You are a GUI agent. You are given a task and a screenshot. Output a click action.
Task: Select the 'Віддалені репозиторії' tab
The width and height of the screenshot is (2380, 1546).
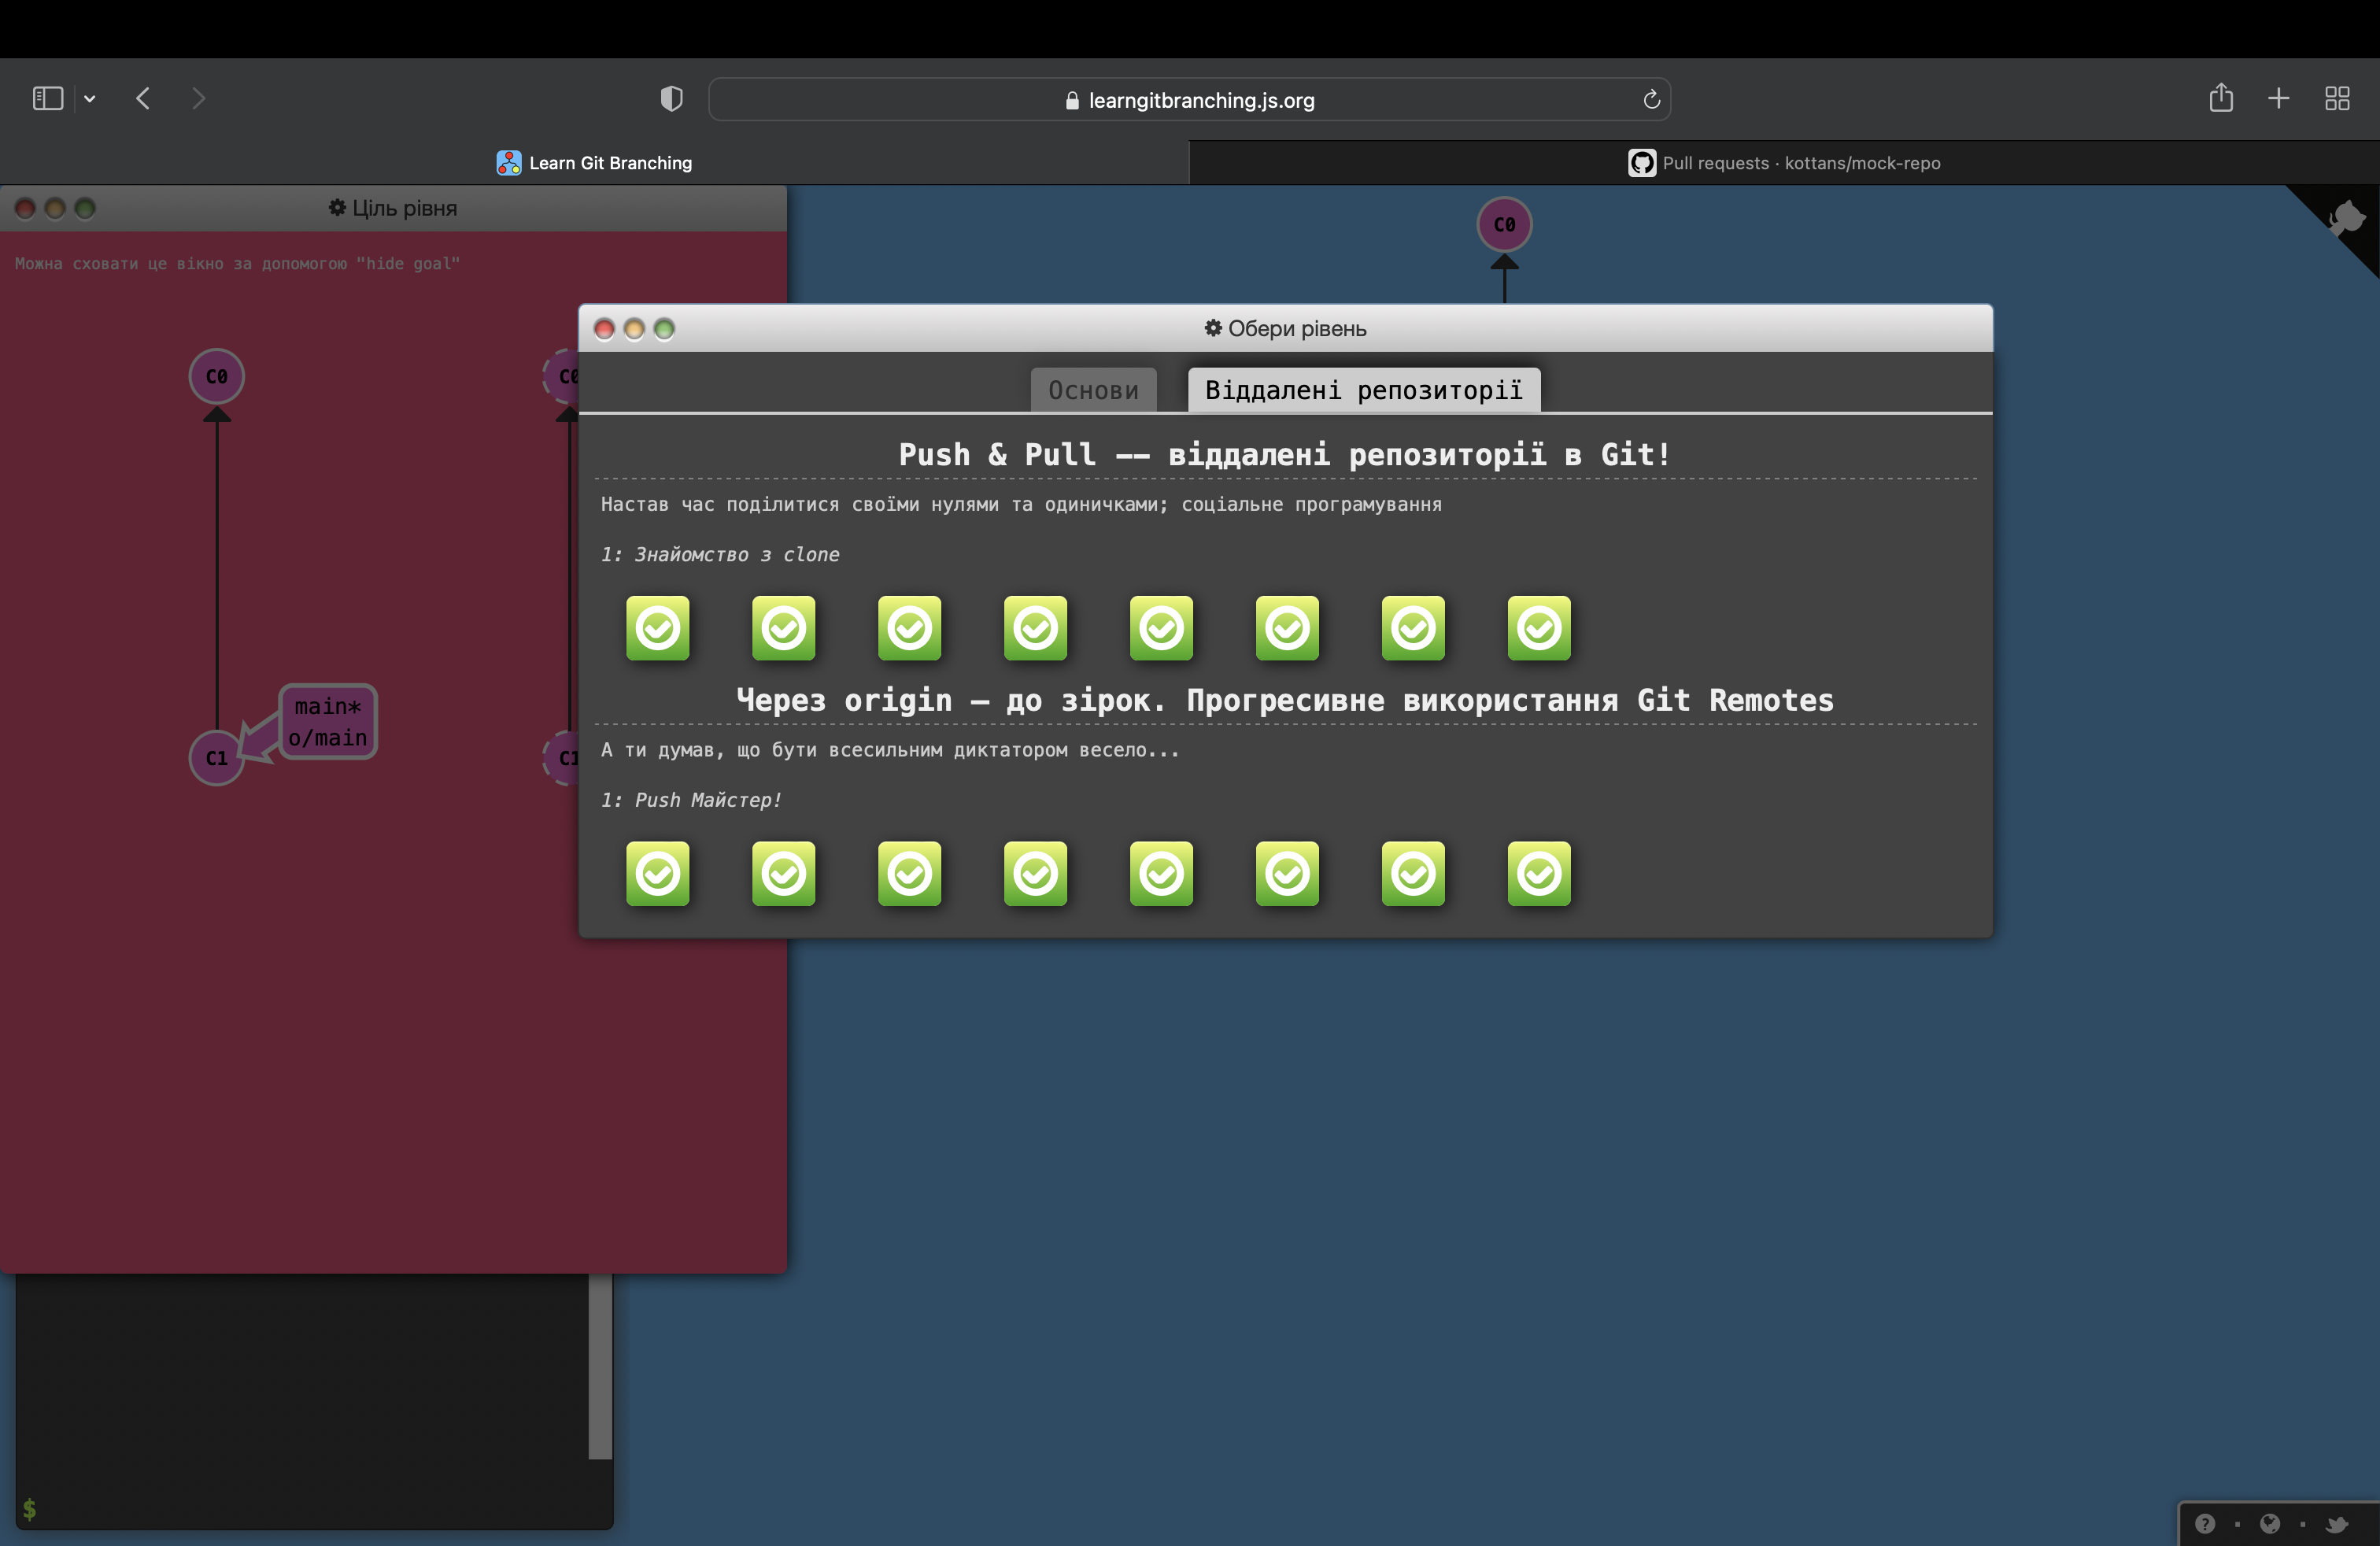pos(1363,390)
